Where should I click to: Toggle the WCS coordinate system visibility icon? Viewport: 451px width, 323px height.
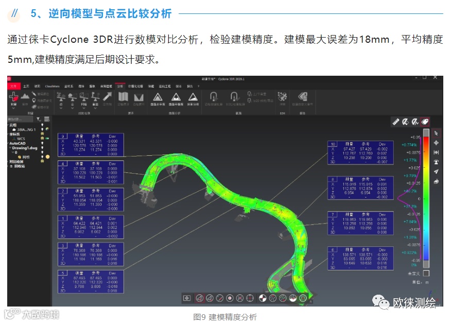42,139
